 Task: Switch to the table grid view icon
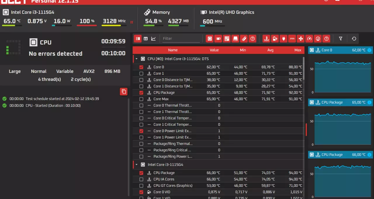tap(146, 39)
